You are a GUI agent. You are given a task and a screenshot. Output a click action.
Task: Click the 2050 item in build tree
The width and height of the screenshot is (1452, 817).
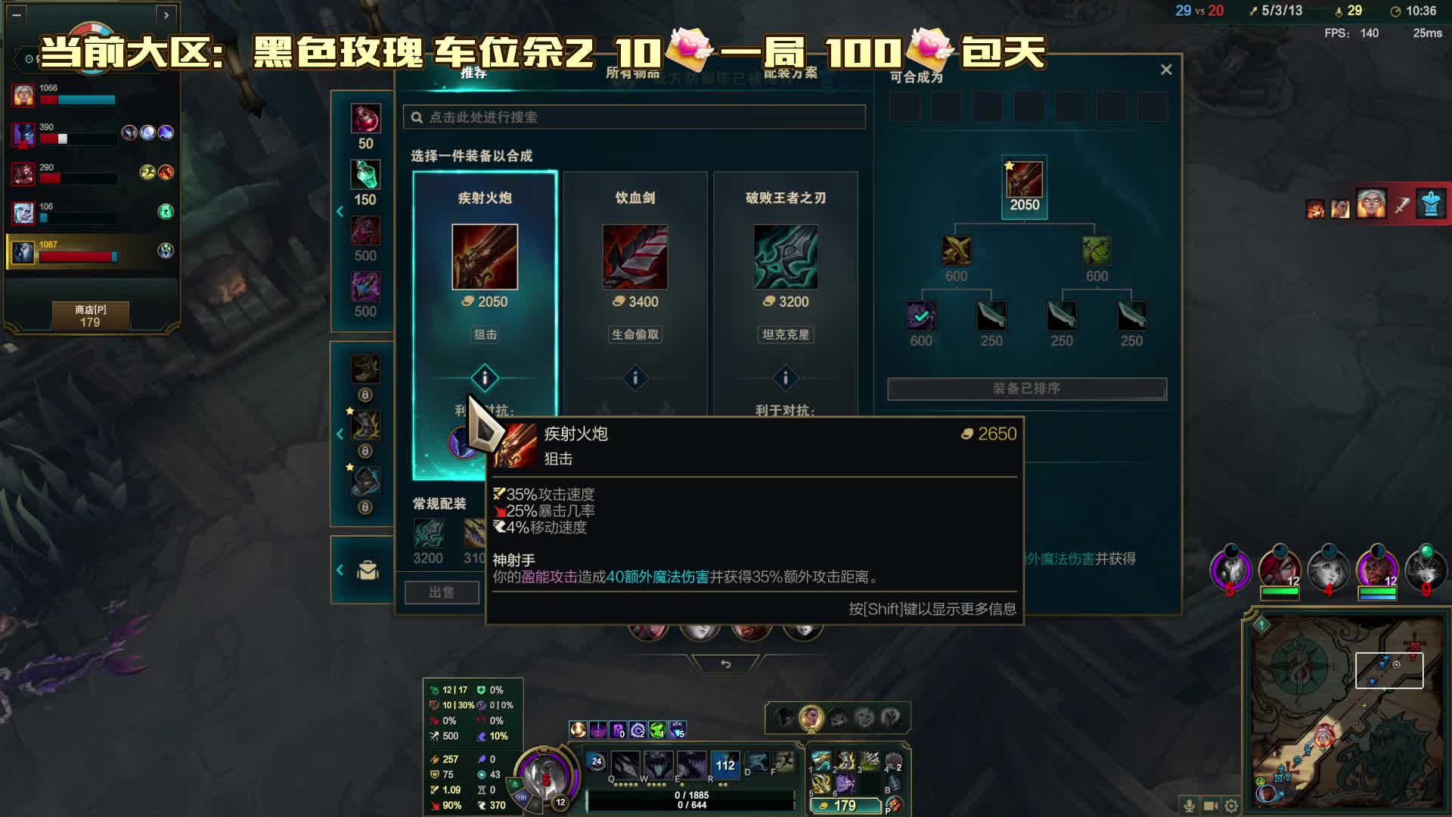pos(1024,180)
